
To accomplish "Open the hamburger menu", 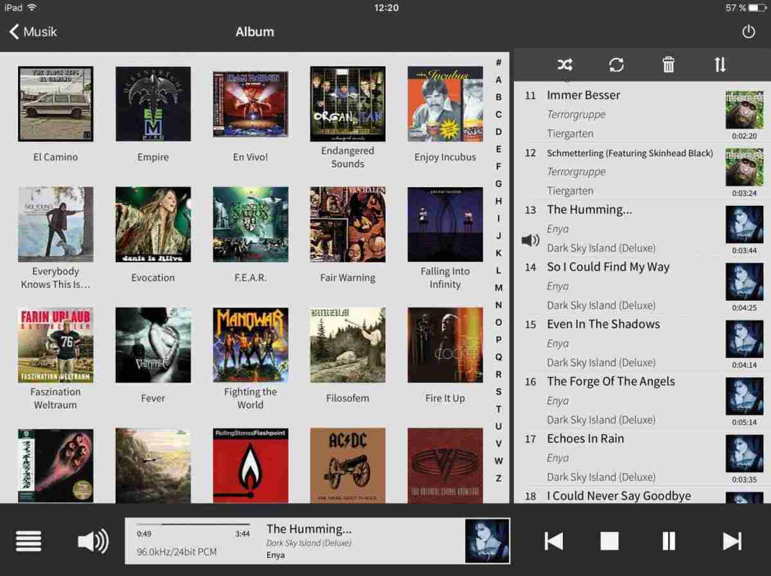I will 28,541.
